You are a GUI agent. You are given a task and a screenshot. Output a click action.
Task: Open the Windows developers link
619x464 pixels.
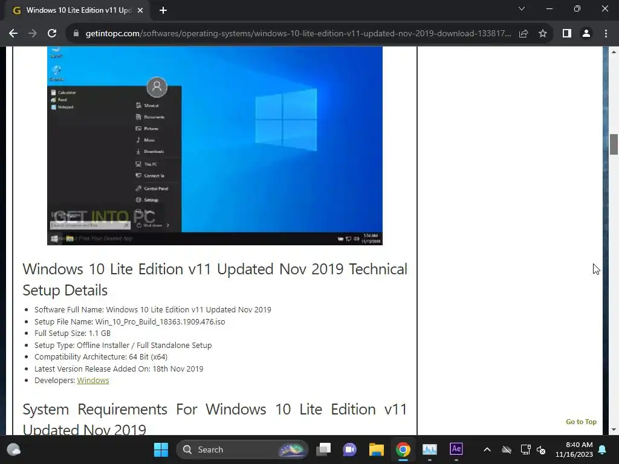tap(92, 381)
